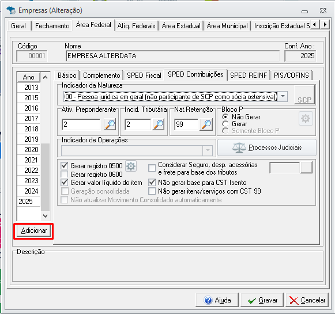Open the Área Municipal tab

pos(227,26)
